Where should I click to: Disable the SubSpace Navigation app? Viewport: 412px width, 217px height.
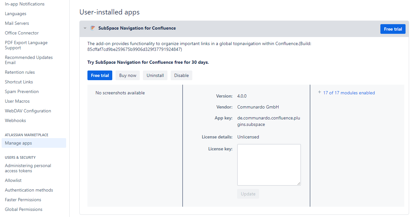[x=181, y=75]
